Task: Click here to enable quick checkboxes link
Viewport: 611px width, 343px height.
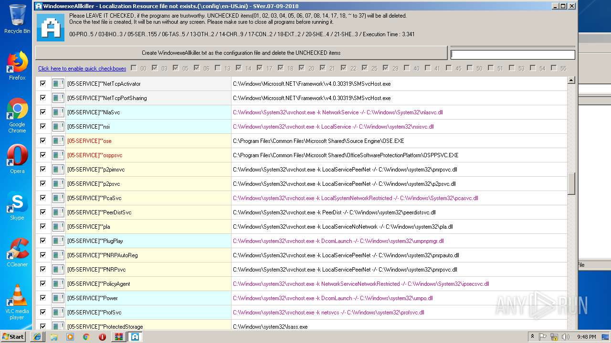Action: [x=82, y=69]
